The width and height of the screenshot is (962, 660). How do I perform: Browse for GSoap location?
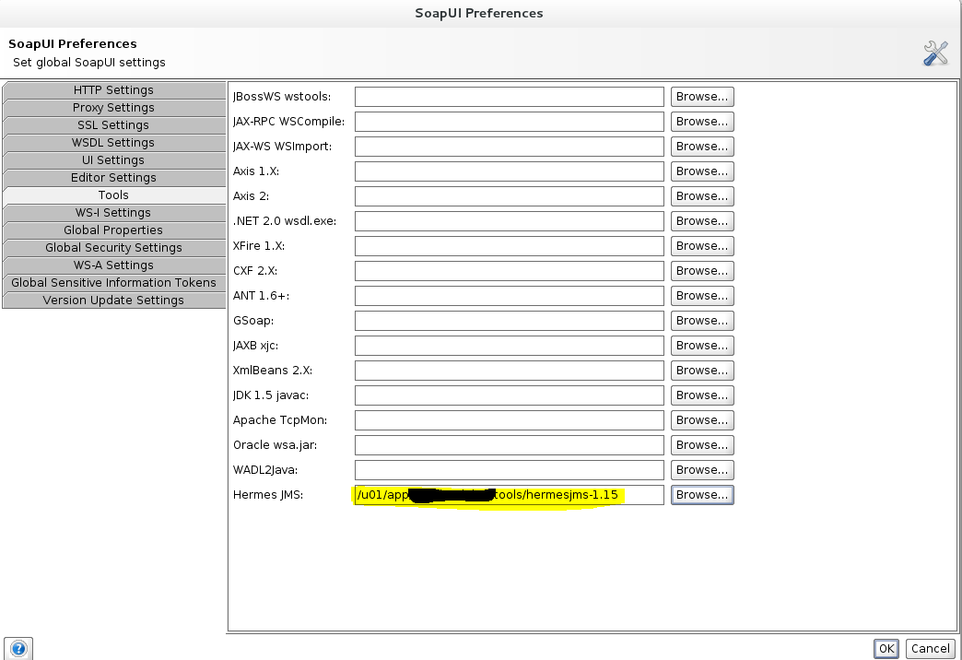pyautogui.click(x=702, y=321)
